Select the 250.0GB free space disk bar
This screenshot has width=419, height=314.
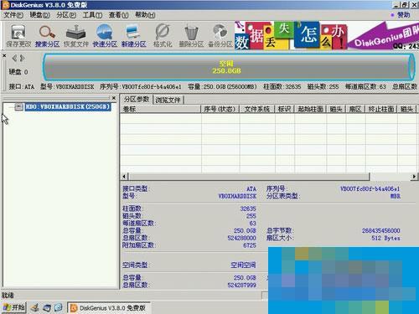[x=228, y=67]
